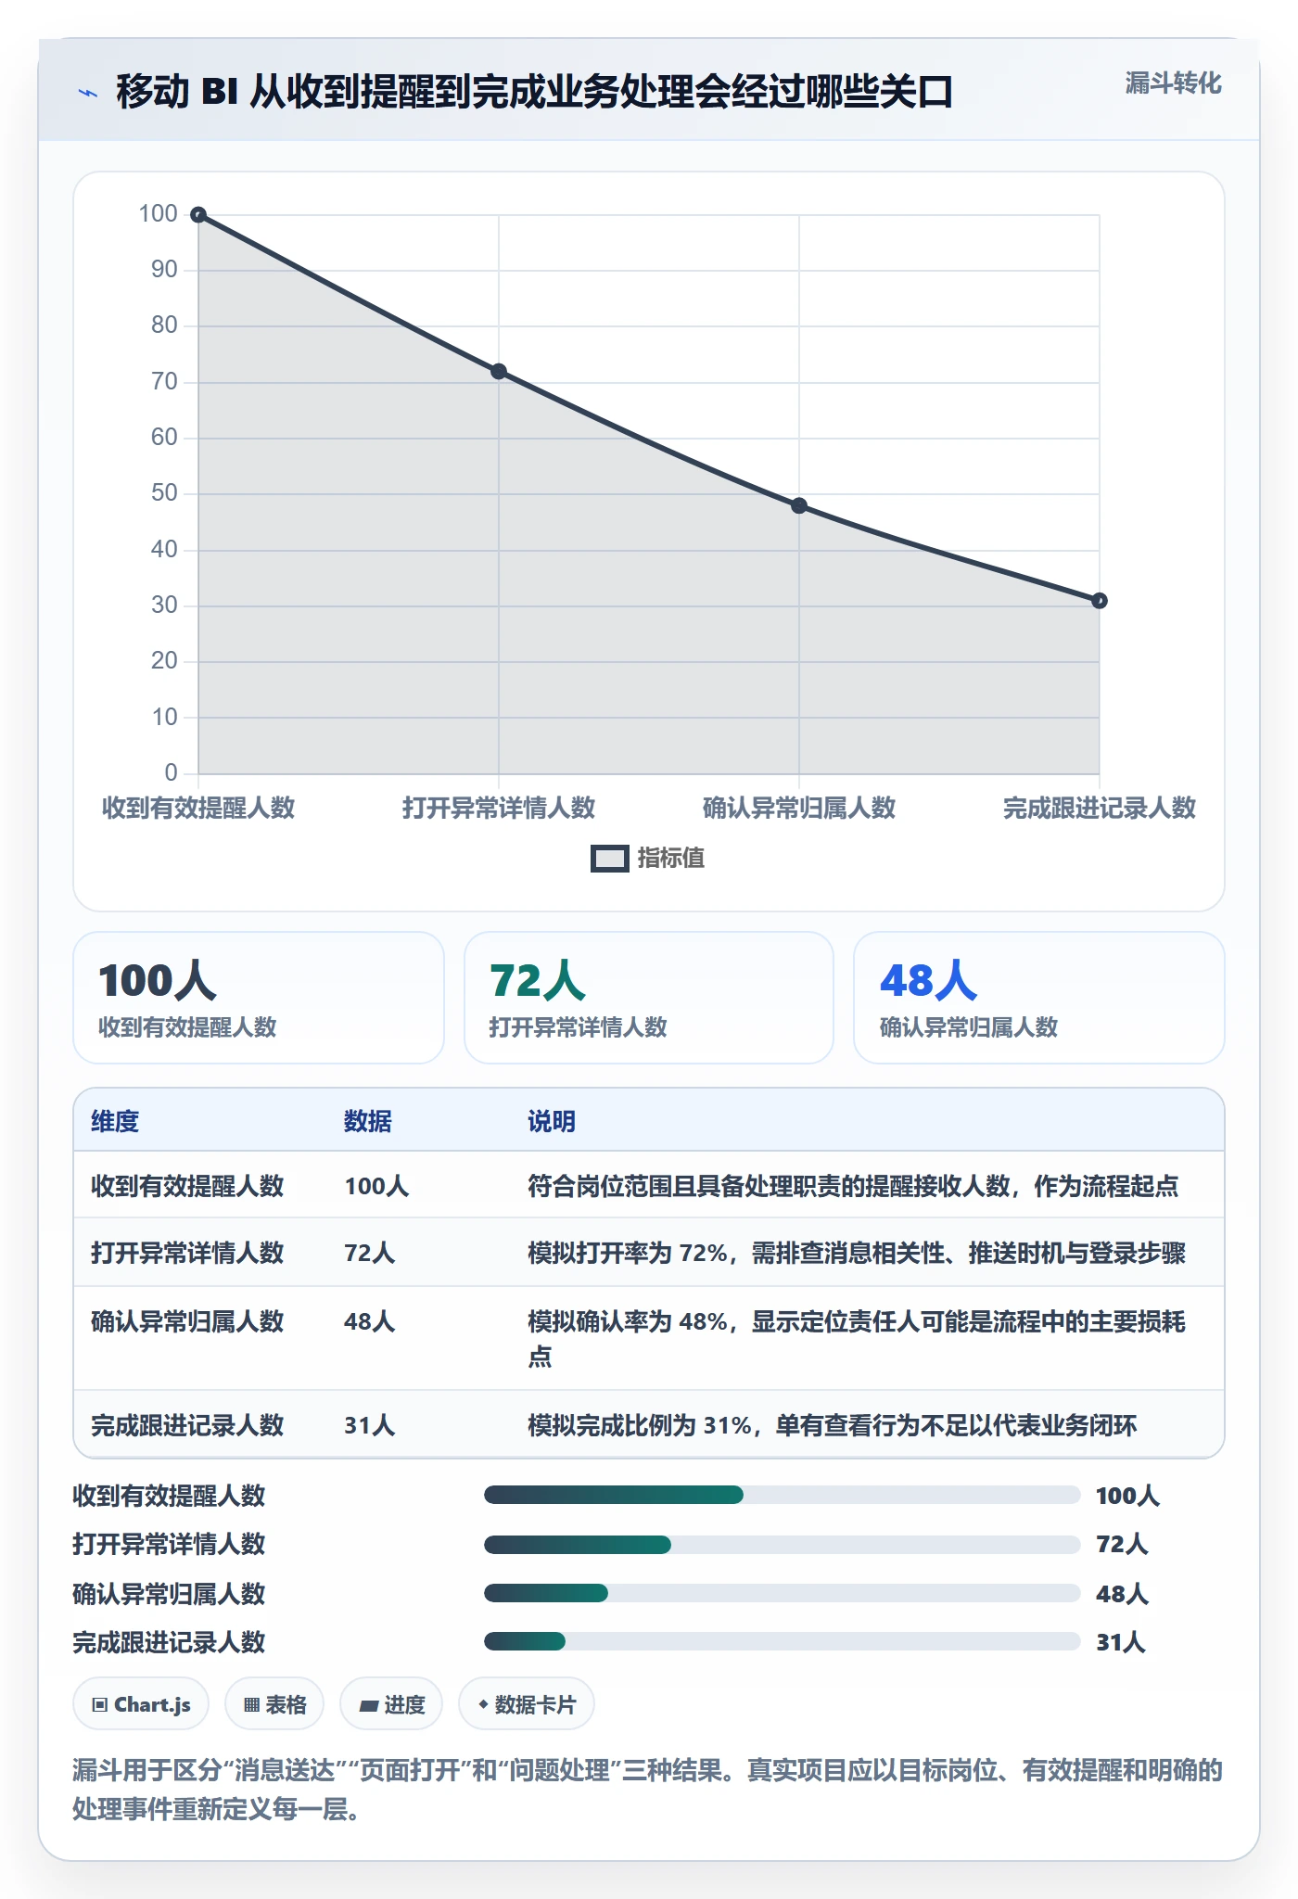
Task: Click the 表格 tag chip
Action: tap(274, 1704)
